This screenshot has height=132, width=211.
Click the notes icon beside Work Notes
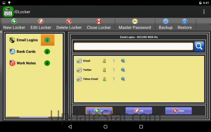pos(12,63)
